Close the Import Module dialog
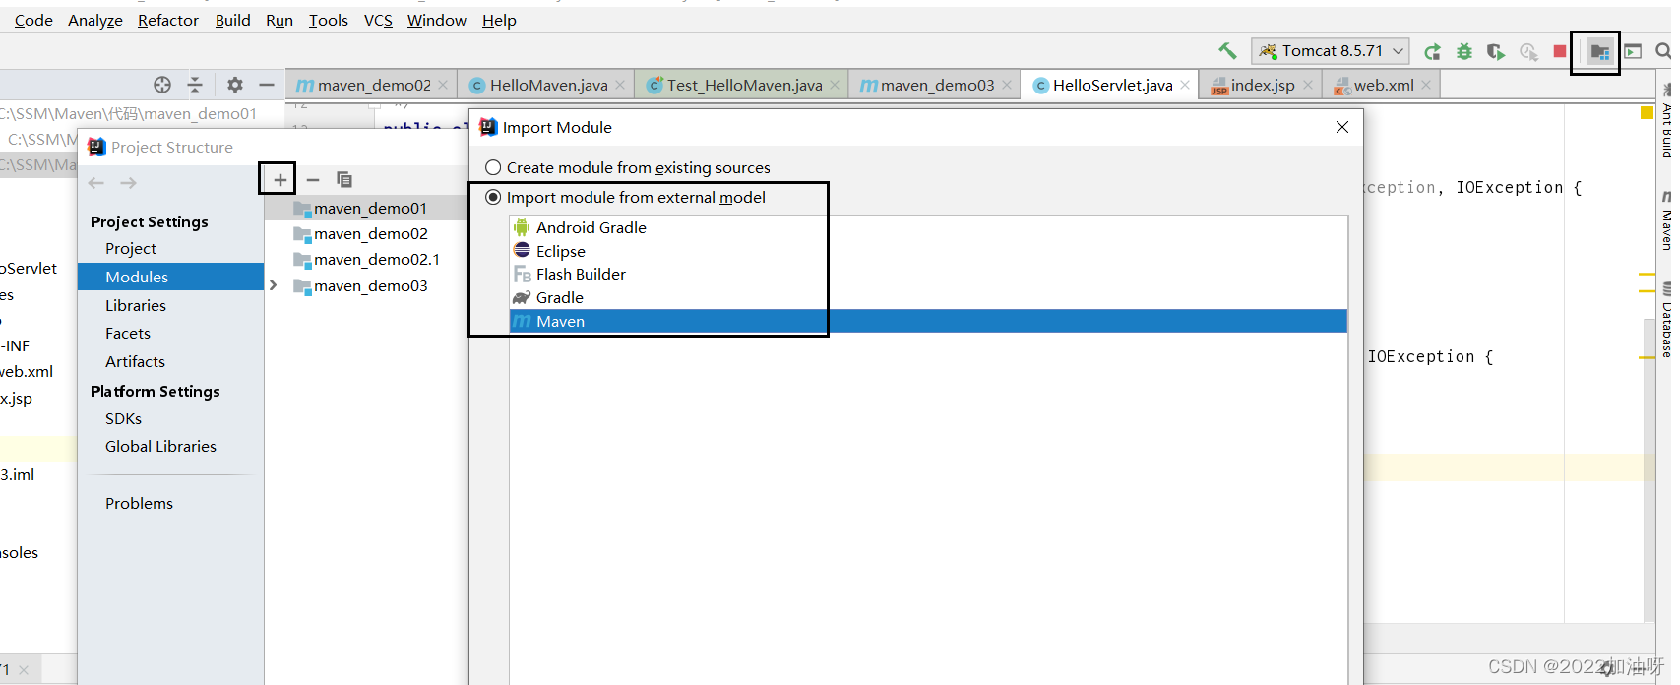Viewport: 1680px width, 685px height. point(1342,127)
